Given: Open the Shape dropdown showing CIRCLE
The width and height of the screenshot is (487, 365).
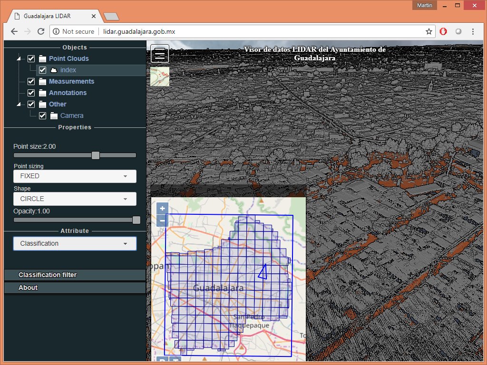Looking at the screenshot, I should coord(75,199).
